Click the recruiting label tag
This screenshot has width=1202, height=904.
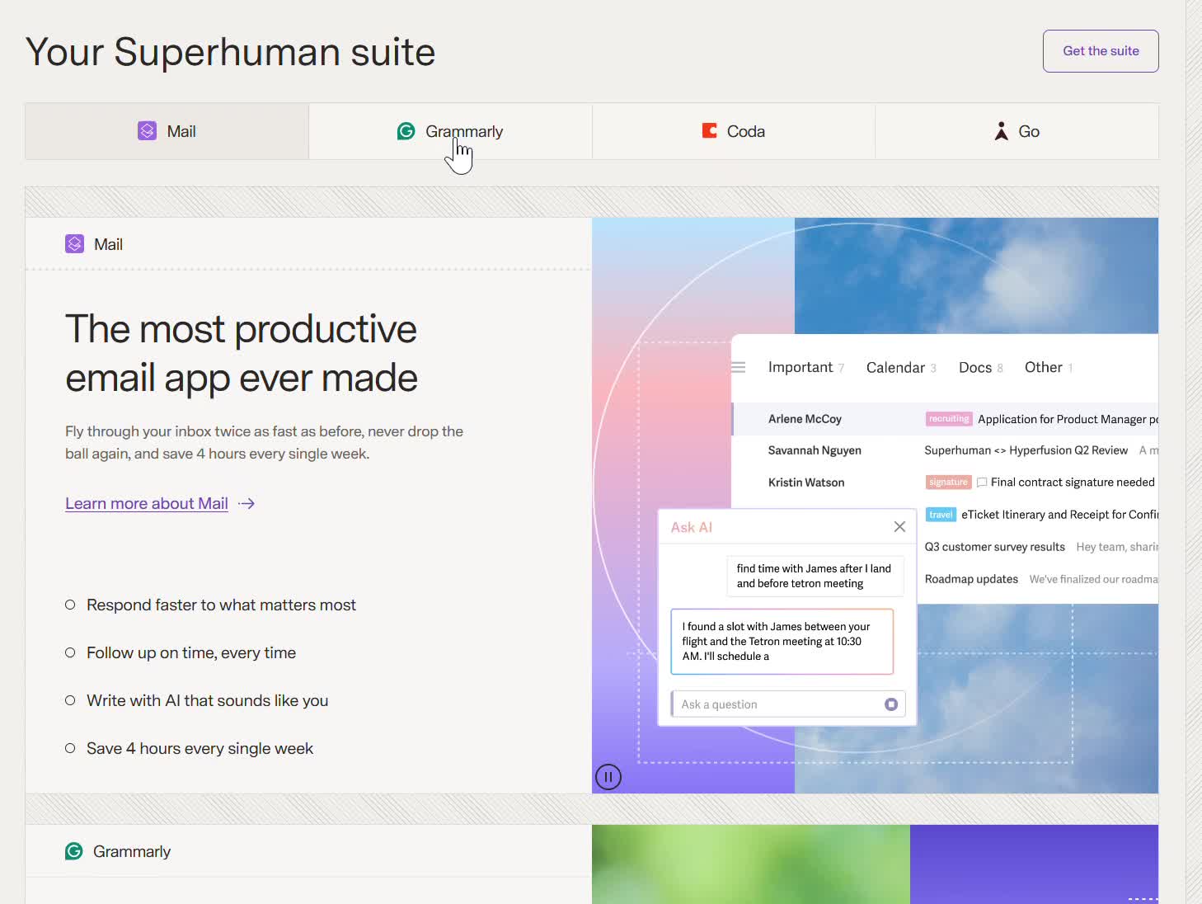[949, 419]
